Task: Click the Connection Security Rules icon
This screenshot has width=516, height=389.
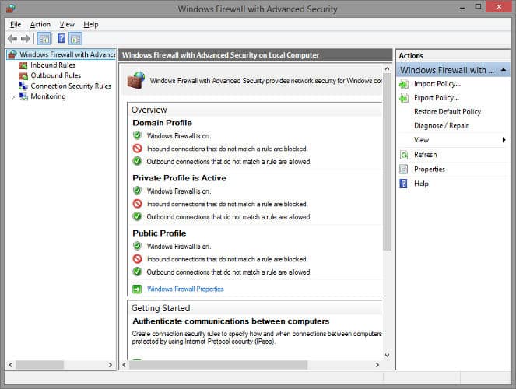Action: [x=23, y=86]
